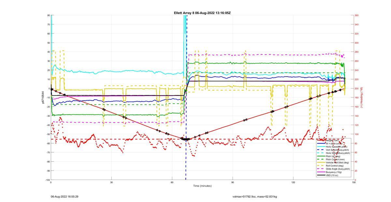Click the magenta solid line sample for Buoyancy
Image resolution: width=391 pixels, height=202 pixels.
coord(321,172)
